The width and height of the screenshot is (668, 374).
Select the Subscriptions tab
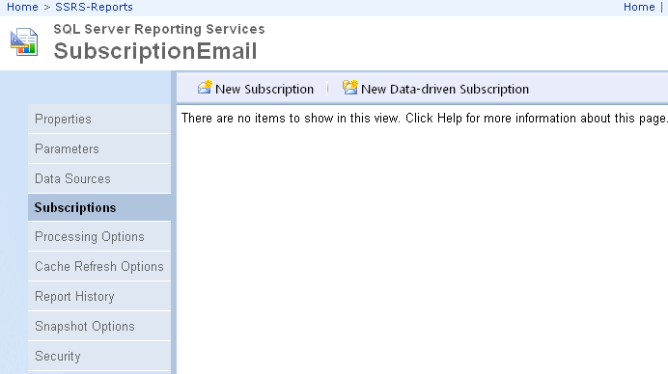(x=99, y=207)
